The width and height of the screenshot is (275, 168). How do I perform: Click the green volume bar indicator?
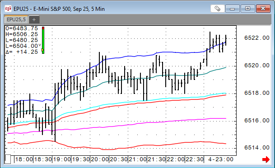coord(43,40)
